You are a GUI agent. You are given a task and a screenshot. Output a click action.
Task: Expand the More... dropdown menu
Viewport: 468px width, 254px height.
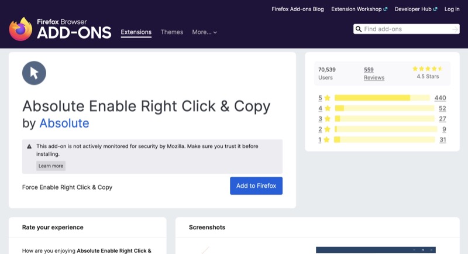[x=204, y=32]
